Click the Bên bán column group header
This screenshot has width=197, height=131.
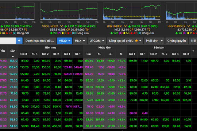coord(159,48)
